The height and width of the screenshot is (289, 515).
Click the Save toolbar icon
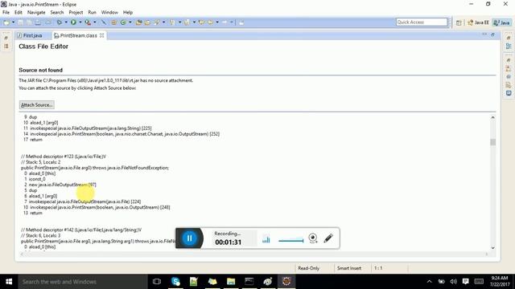(20, 22)
